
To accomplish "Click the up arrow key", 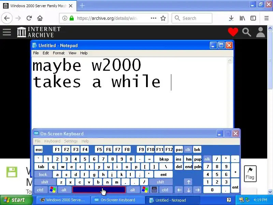I will (x=188, y=182).
